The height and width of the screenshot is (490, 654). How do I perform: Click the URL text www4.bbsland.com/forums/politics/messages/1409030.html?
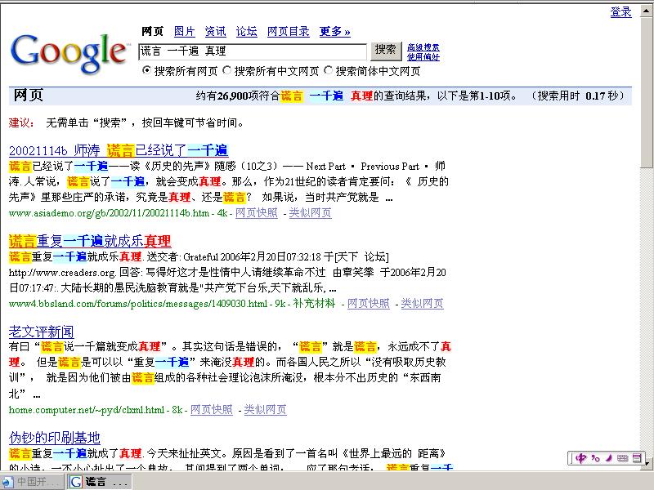(138, 303)
